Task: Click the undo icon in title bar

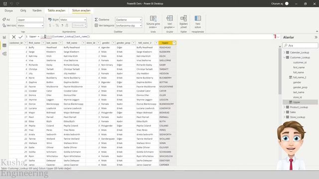Action: 11,3
